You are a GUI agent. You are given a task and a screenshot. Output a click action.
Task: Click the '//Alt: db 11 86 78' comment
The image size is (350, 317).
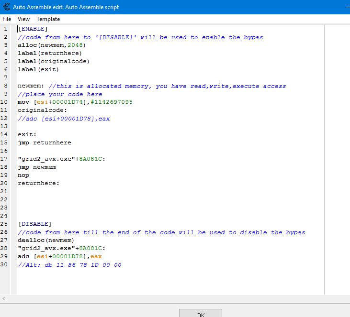point(69,264)
